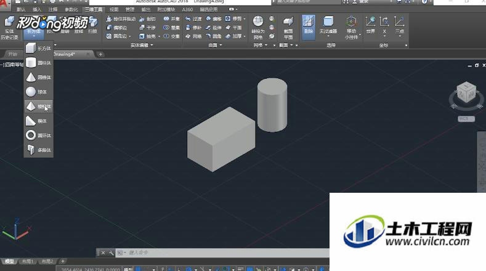This screenshot has height=271, width=486.
Task: Click the 网络 (Network) surface tool
Action: 193,36
